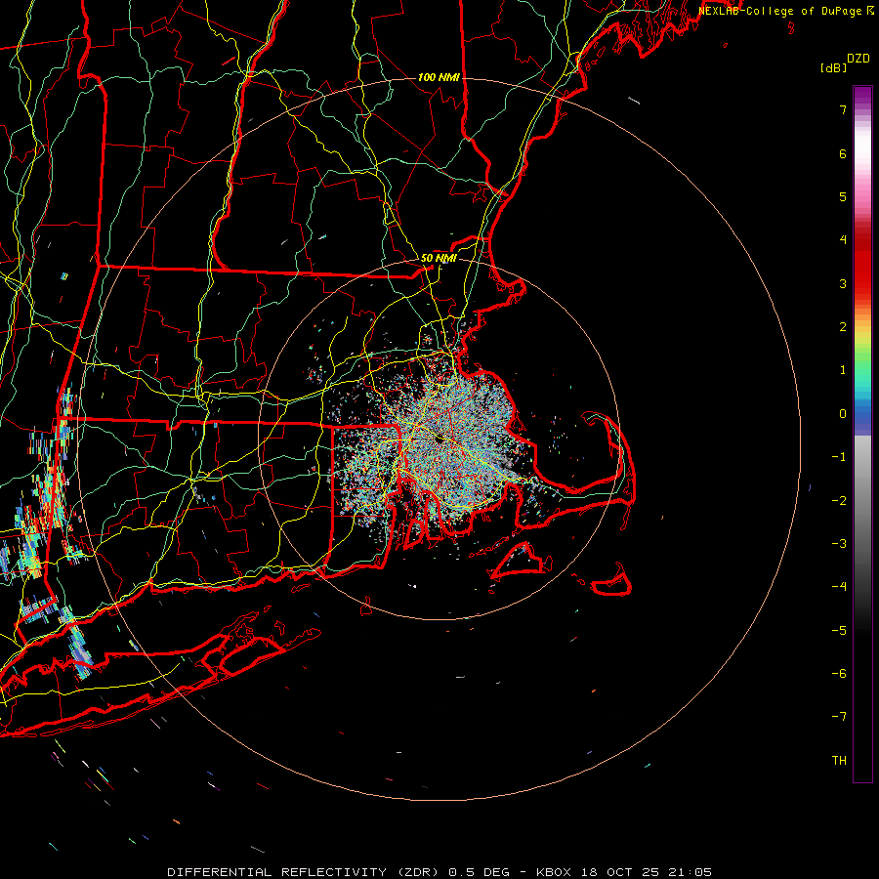Click the positive "1" color scale label

pyautogui.click(x=843, y=370)
